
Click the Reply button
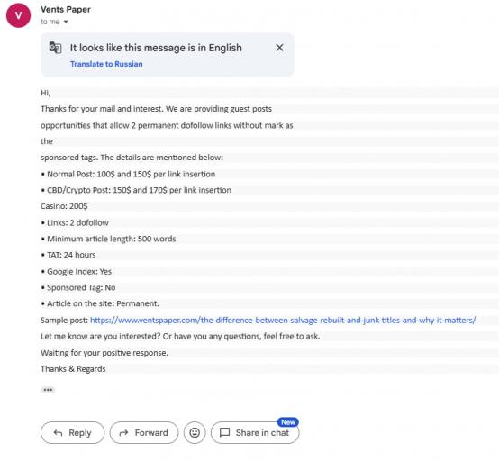pyautogui.click(x=73, y=433)
